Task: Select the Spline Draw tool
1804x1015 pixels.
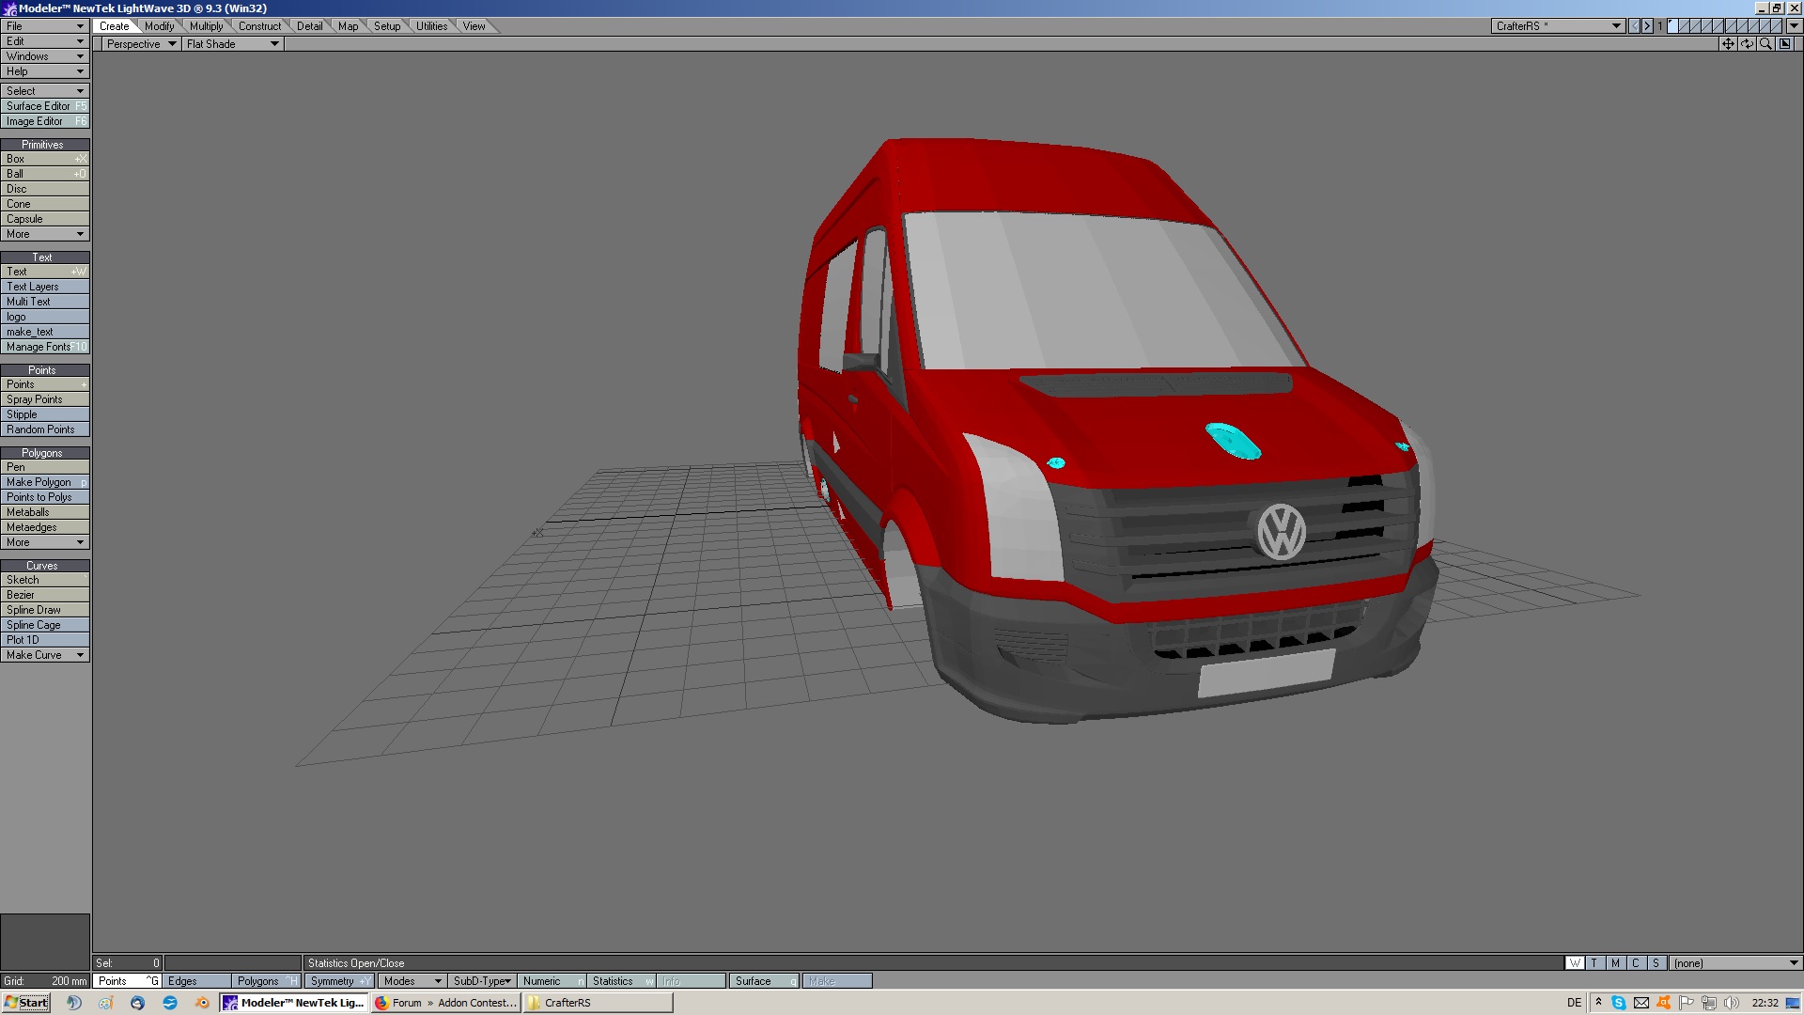Action: pos(45,610)
